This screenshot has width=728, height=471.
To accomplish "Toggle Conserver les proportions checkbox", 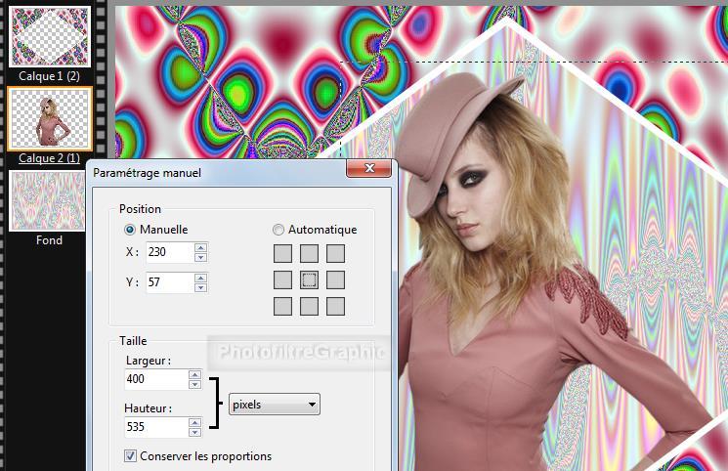I will 131,455.
